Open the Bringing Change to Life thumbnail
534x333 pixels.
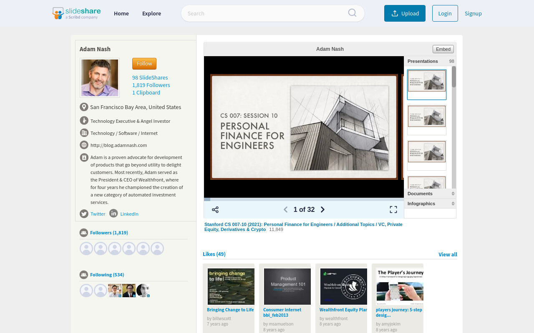click(x=231, y=286)
